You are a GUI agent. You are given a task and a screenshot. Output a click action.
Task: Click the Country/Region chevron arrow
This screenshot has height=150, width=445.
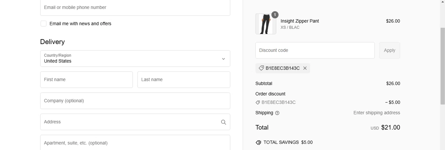pos(223,59)
